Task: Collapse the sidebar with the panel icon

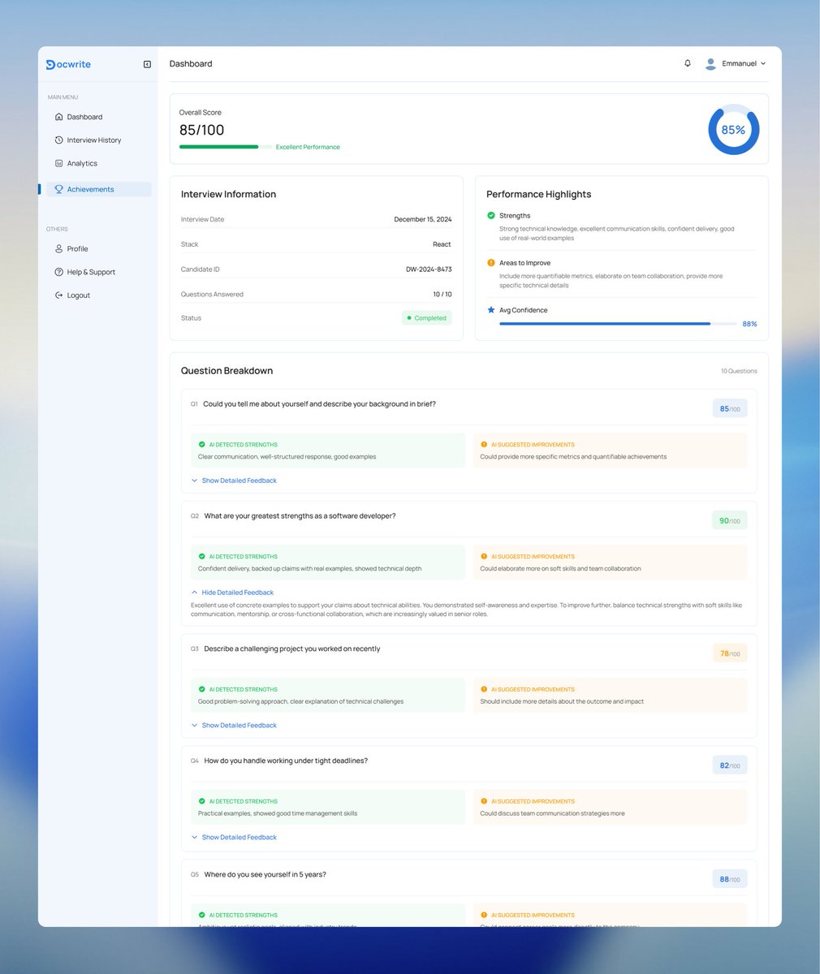Action: click(147, 64)
